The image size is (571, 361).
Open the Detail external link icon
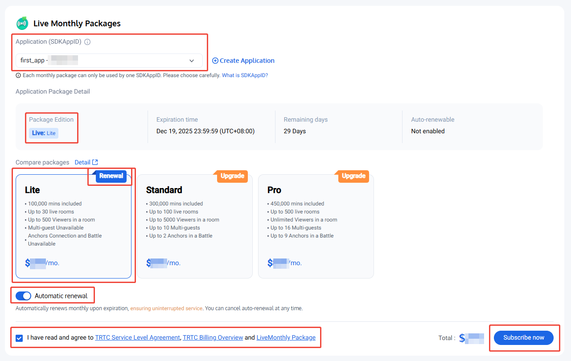pyautogui.click(x=95, y=162)
